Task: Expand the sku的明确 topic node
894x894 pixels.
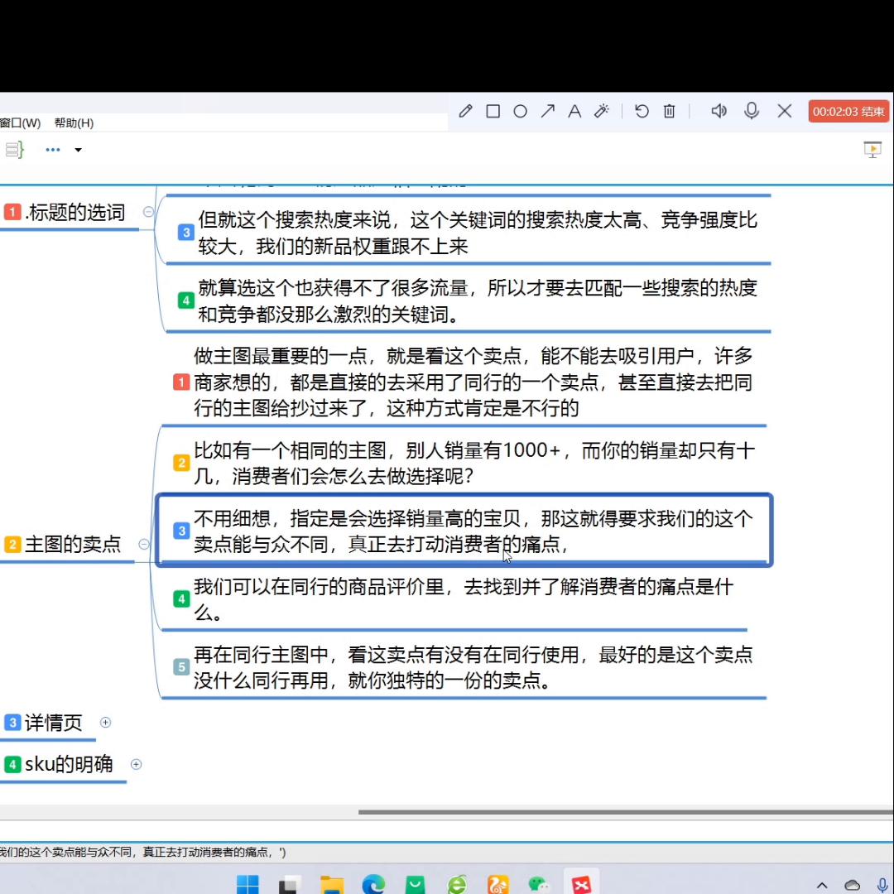Action: pos(136,764)
